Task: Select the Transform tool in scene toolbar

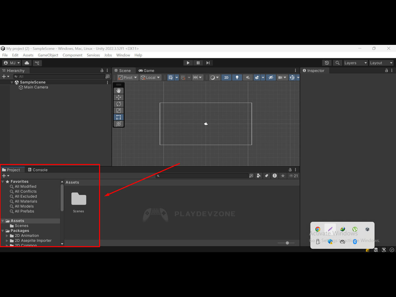Action: (118, 124)
